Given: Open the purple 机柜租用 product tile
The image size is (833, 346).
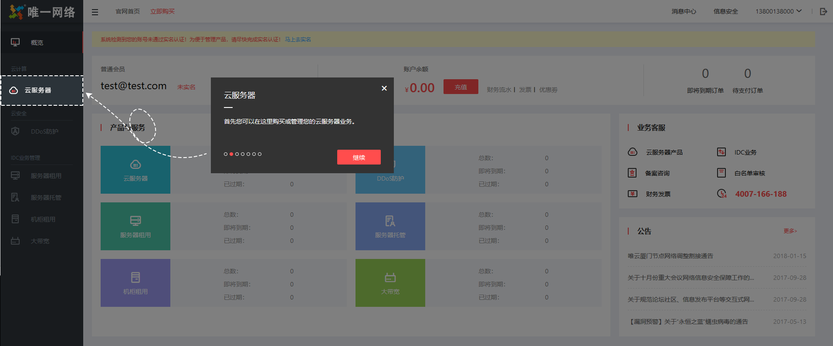Looking at the screenshot, I should pyautogui.click(x=135, y=283).
